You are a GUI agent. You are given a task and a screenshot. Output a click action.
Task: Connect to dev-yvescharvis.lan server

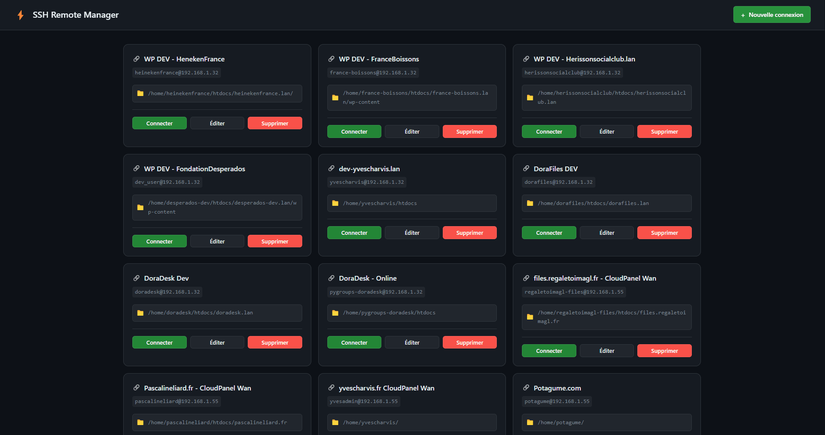coord(354,233)
